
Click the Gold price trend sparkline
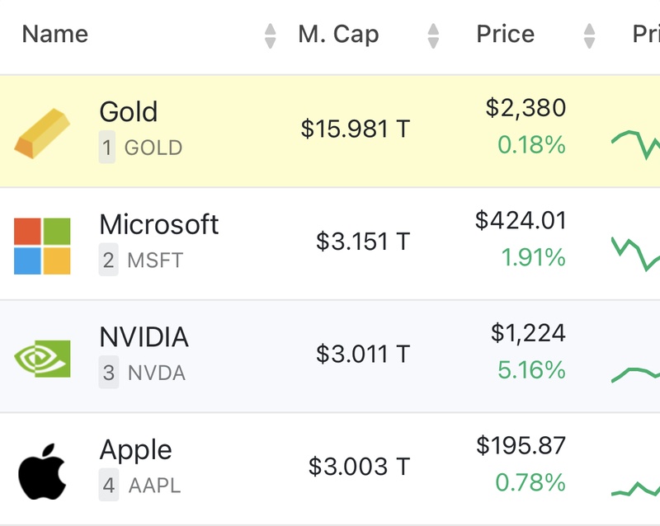click(636, 142)
